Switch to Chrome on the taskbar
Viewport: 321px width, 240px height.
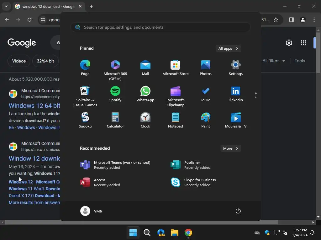point(188,232)
